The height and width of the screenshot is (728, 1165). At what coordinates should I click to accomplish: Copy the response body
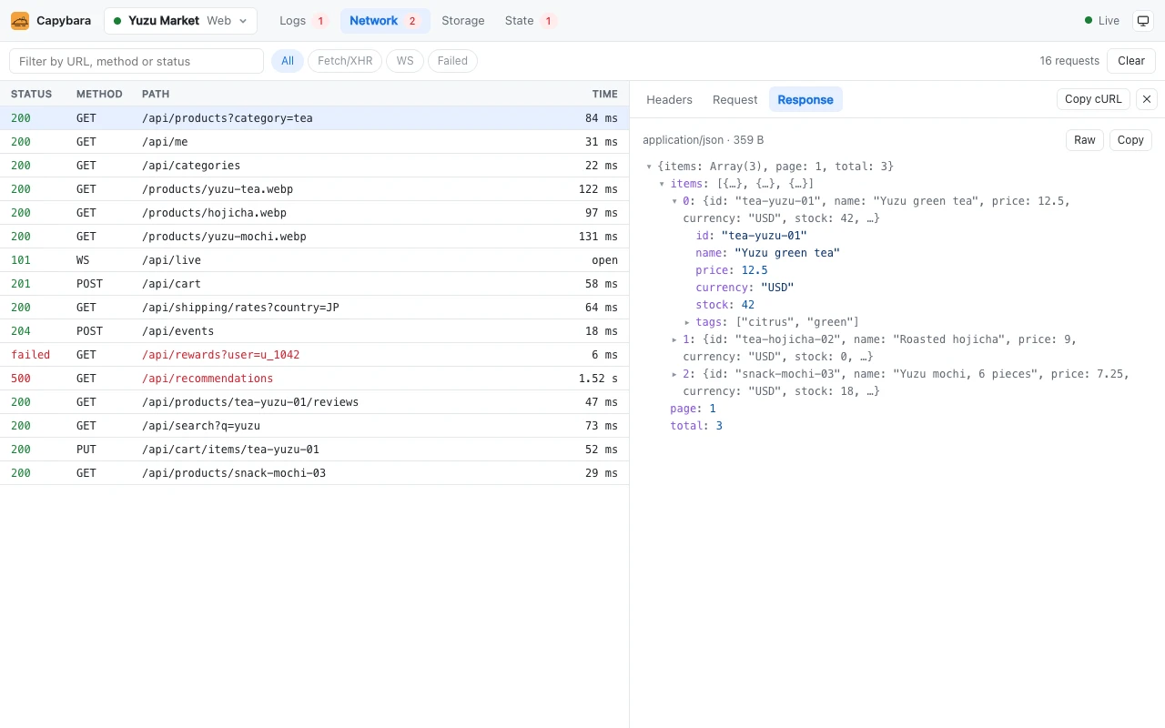pyautogui.click(x=1130, y=140)
